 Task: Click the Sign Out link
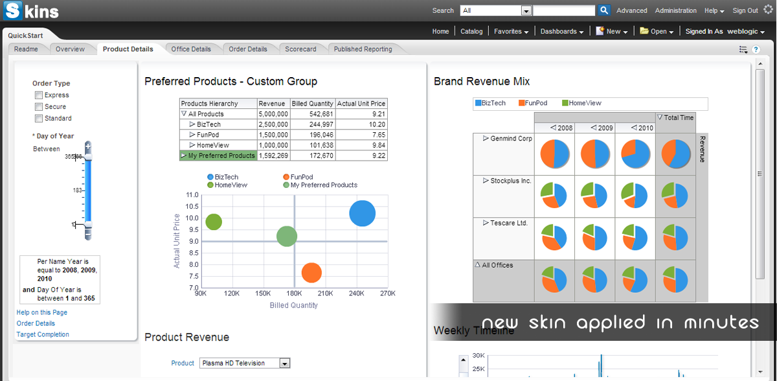click(745, 10)
